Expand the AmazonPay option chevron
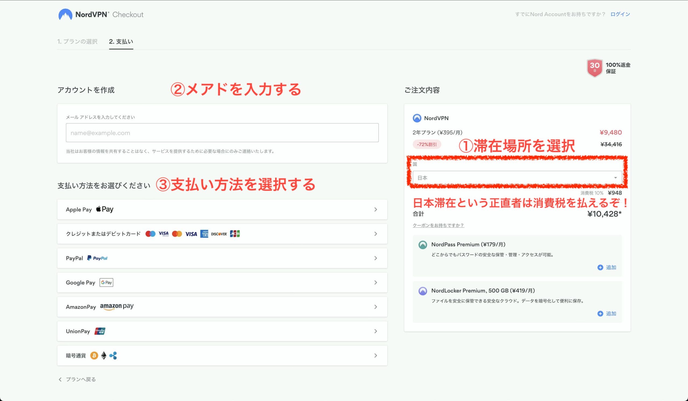Viewport: 688px width, 401px height. click(x=375, y=307)
